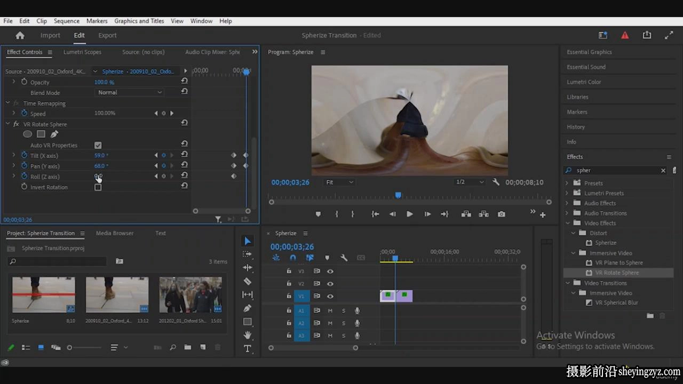The height and width of the screenshot is (384, 683).
Task: Create 4-point polygon mask
Action: [x=41, y=134]
